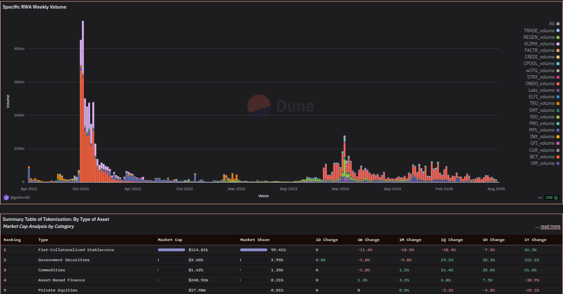
Task: Click the blue square icon for ELFI_volume
Action: coord(557,96)
